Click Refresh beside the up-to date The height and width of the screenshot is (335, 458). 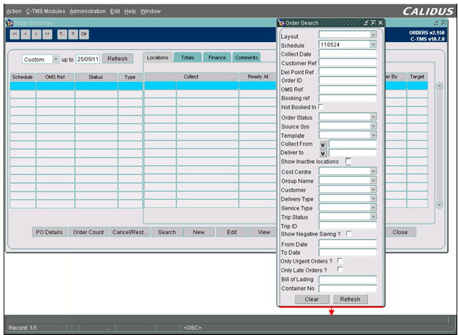click(117, 59)
